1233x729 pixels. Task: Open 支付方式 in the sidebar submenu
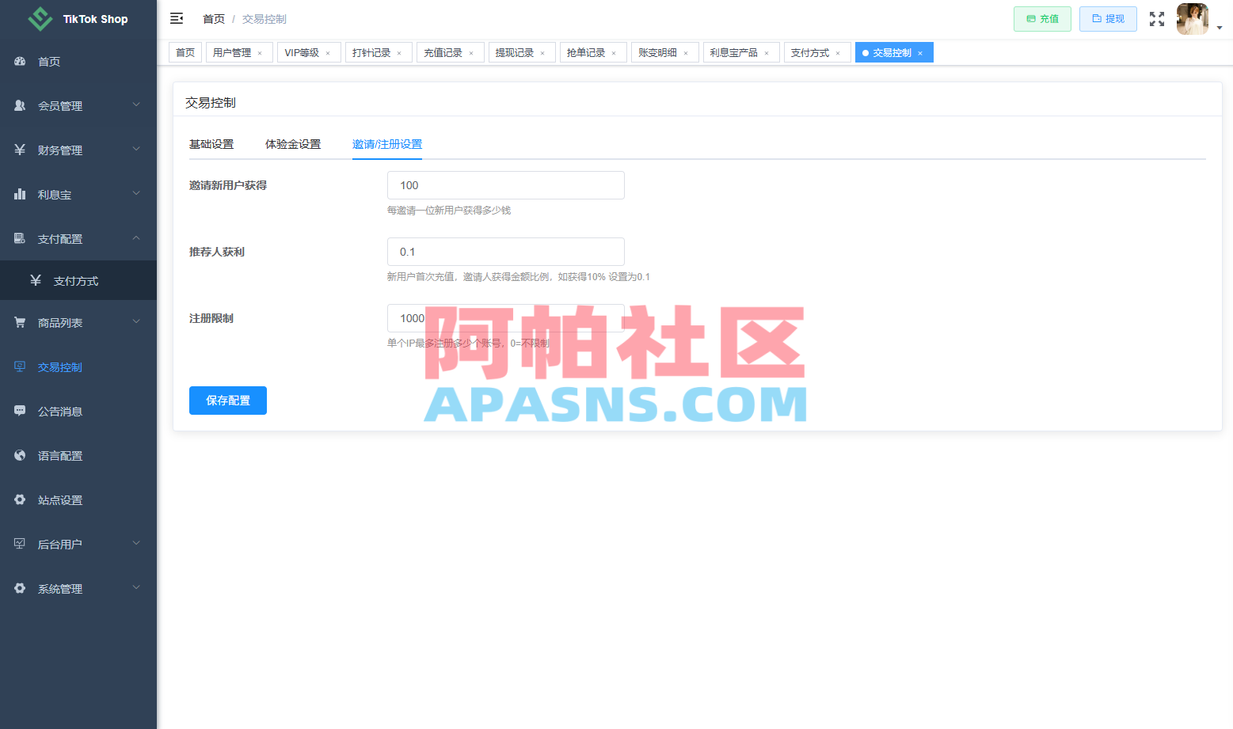click(78, 280)
